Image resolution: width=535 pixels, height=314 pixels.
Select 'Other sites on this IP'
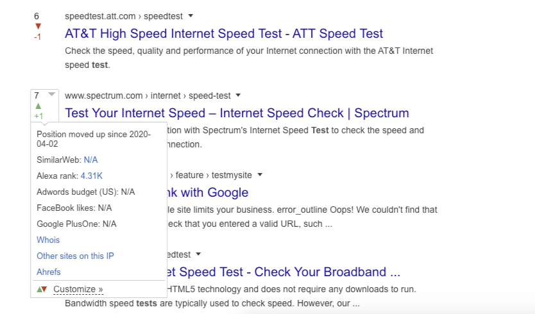coord(75,256)
